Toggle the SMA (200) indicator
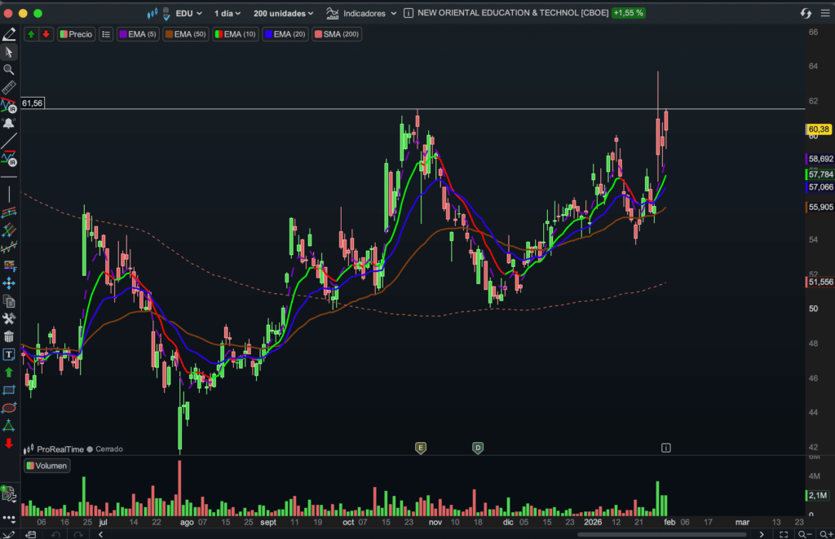 (x=335, y=34)
